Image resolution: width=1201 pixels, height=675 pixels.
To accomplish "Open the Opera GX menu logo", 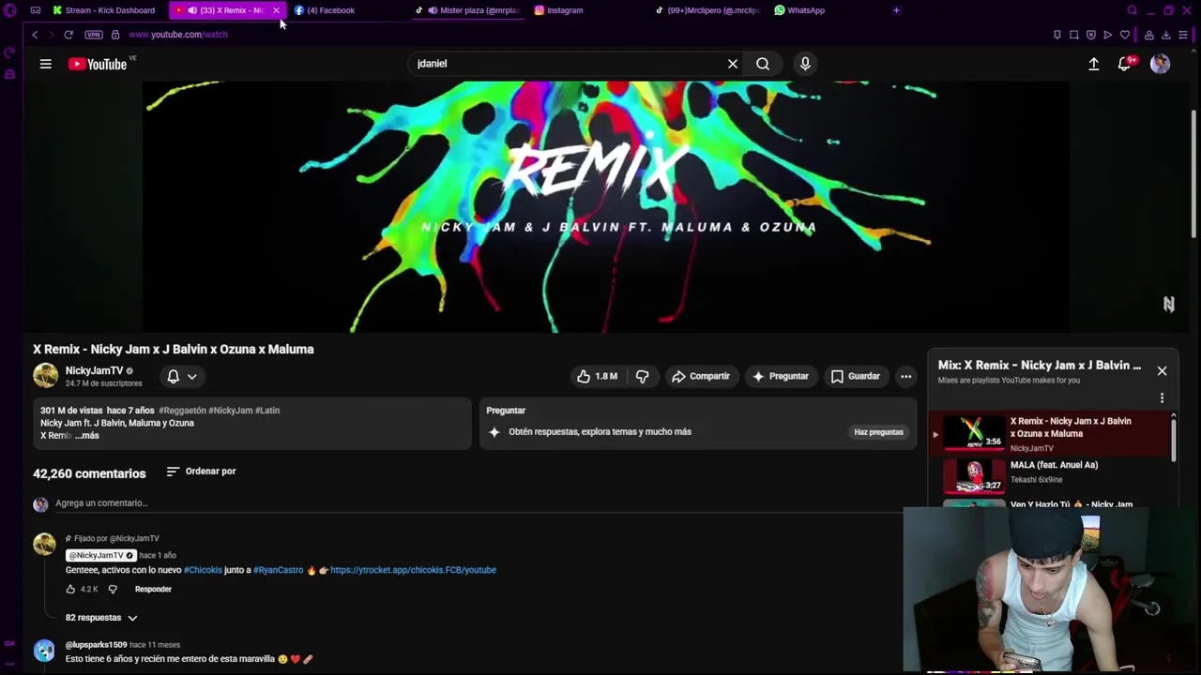I will [x=10, y=10].
